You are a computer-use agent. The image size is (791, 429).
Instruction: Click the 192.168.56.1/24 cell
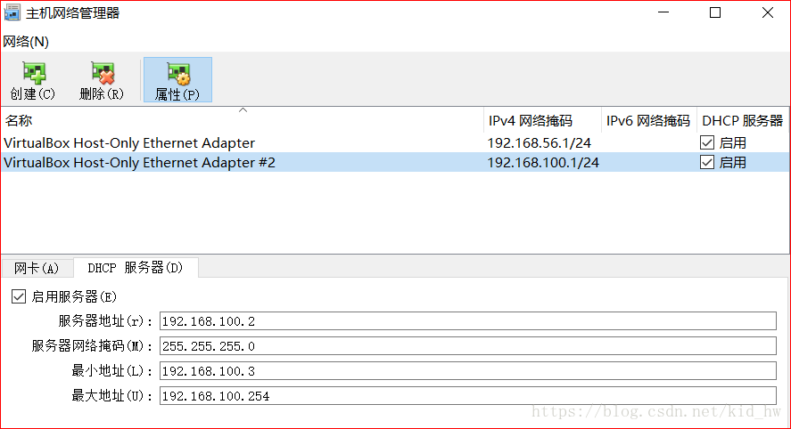pyautogui.click(x=539, y=143)
